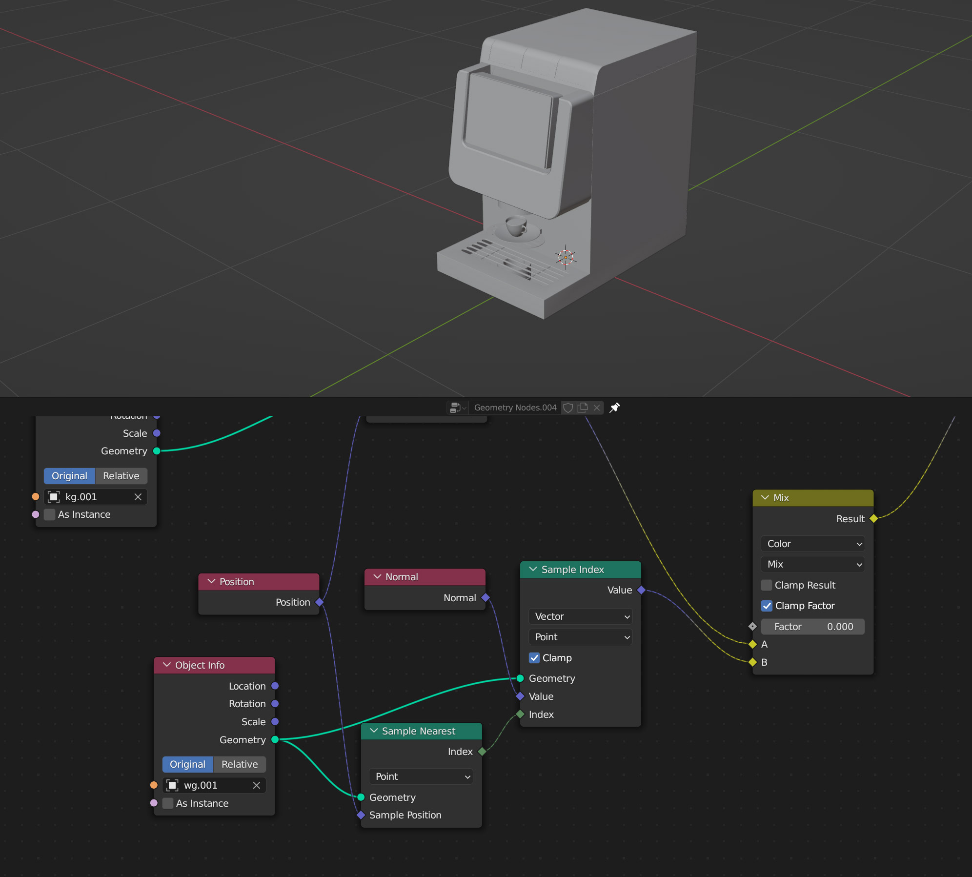The image size is (972, 877).
Task: Select Original on the kg.001 node
Action: pyautogui.click(x=69, y=476)
